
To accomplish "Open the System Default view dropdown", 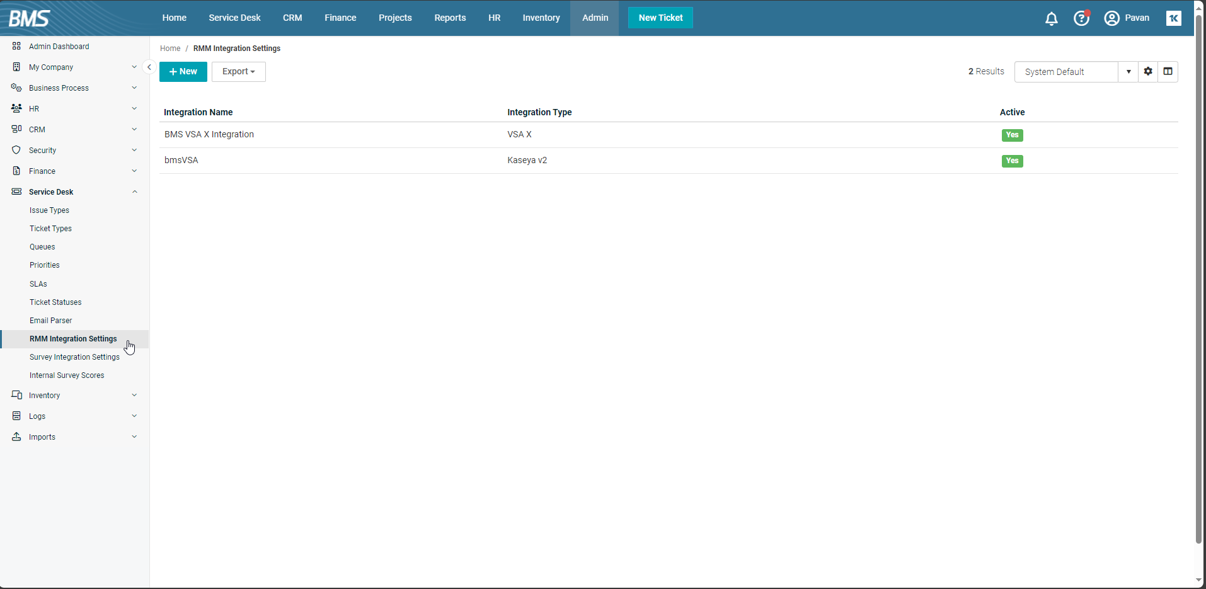I will coord(1128,72).
